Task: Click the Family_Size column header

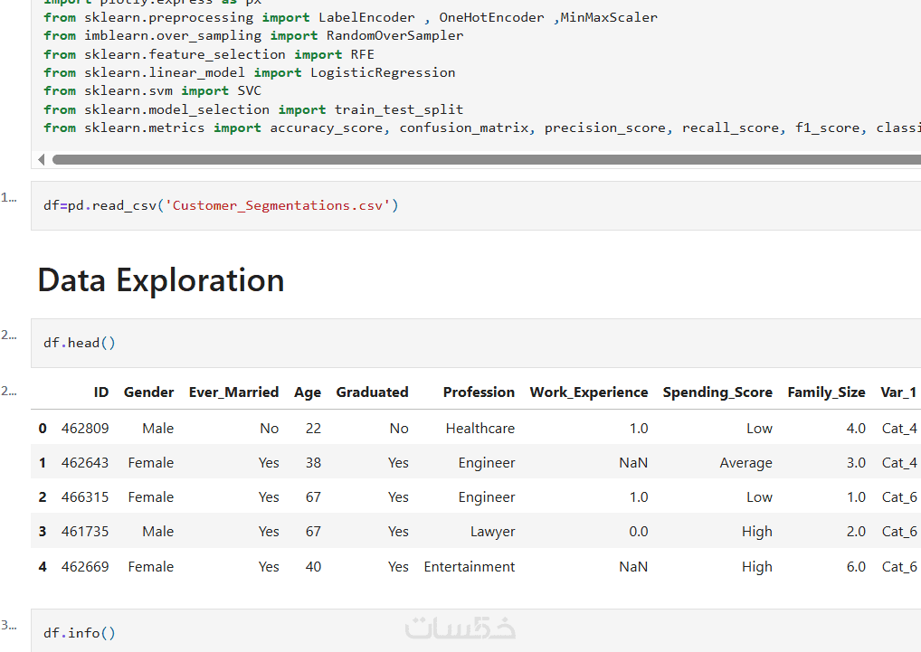Action: coord(826,392)
